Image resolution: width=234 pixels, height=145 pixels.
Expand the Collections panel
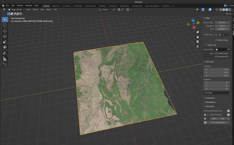click(210, 98)
